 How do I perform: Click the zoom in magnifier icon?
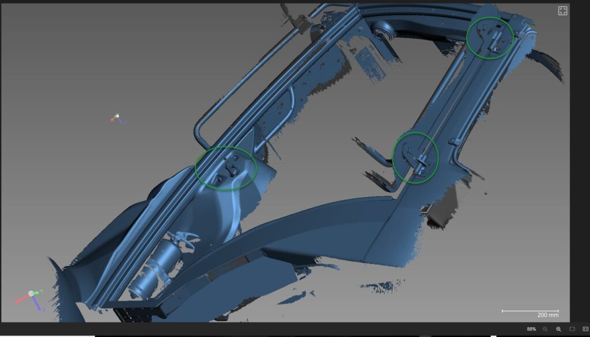coord(558,329)
